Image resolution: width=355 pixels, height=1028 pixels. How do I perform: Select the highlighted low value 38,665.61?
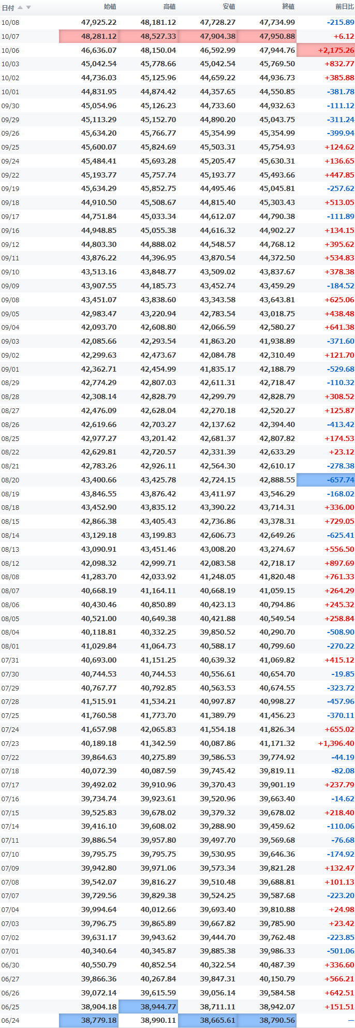click(208, 1021)
